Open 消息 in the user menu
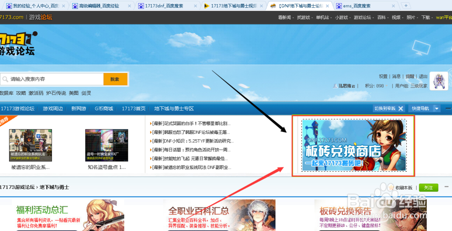Viewport: 452px width, 231px height. pos(396,76)
